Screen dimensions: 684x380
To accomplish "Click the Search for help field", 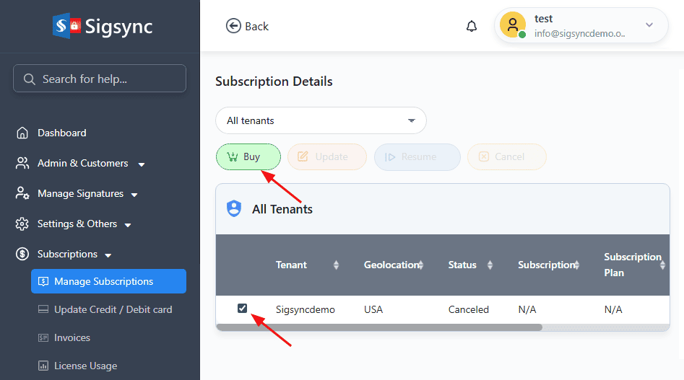I will (100, 79).
